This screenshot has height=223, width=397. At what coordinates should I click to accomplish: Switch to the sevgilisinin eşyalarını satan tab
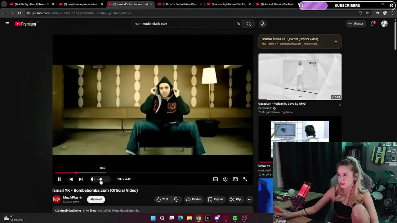tap(81, 4)
